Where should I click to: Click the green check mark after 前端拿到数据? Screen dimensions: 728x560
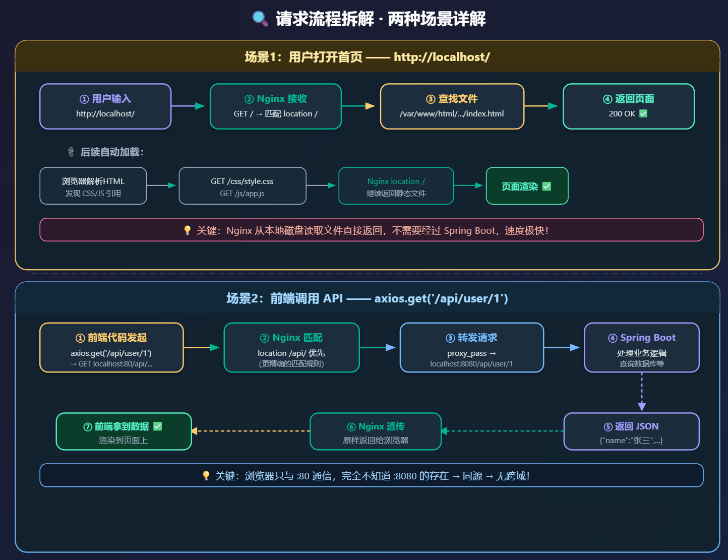click(158, 426)
